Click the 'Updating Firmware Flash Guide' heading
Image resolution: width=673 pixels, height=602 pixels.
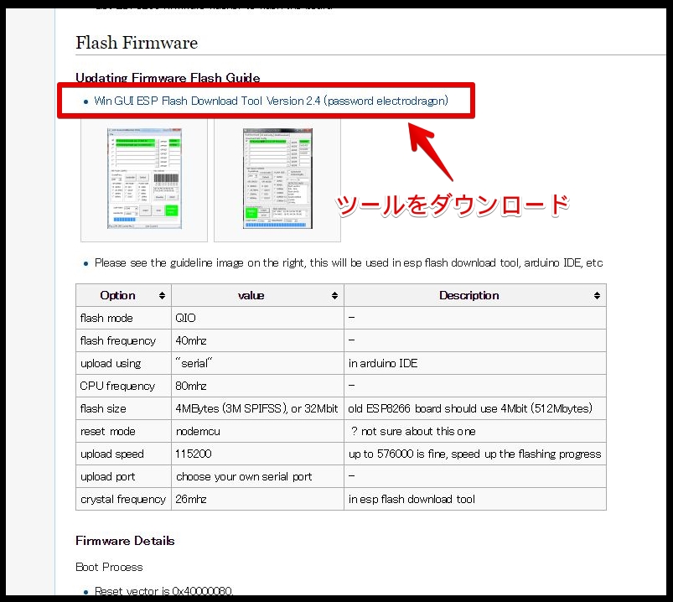tap(168, 78)
